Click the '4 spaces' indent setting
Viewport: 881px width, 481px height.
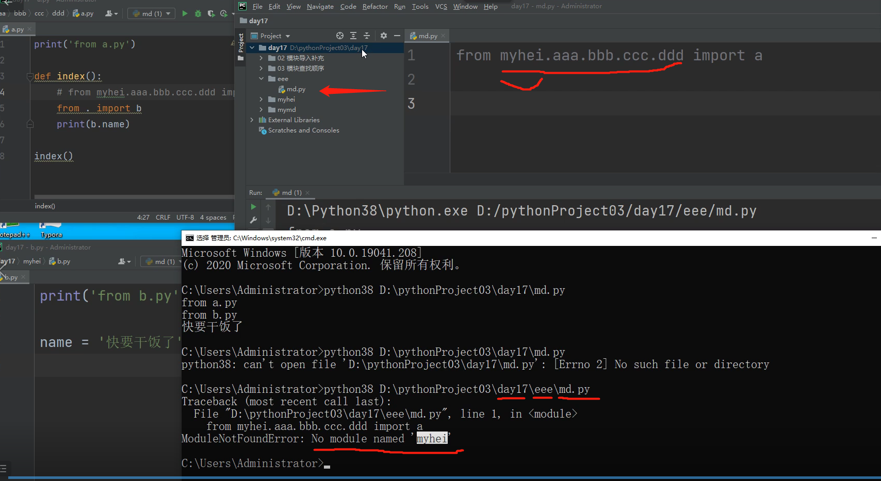213,218
